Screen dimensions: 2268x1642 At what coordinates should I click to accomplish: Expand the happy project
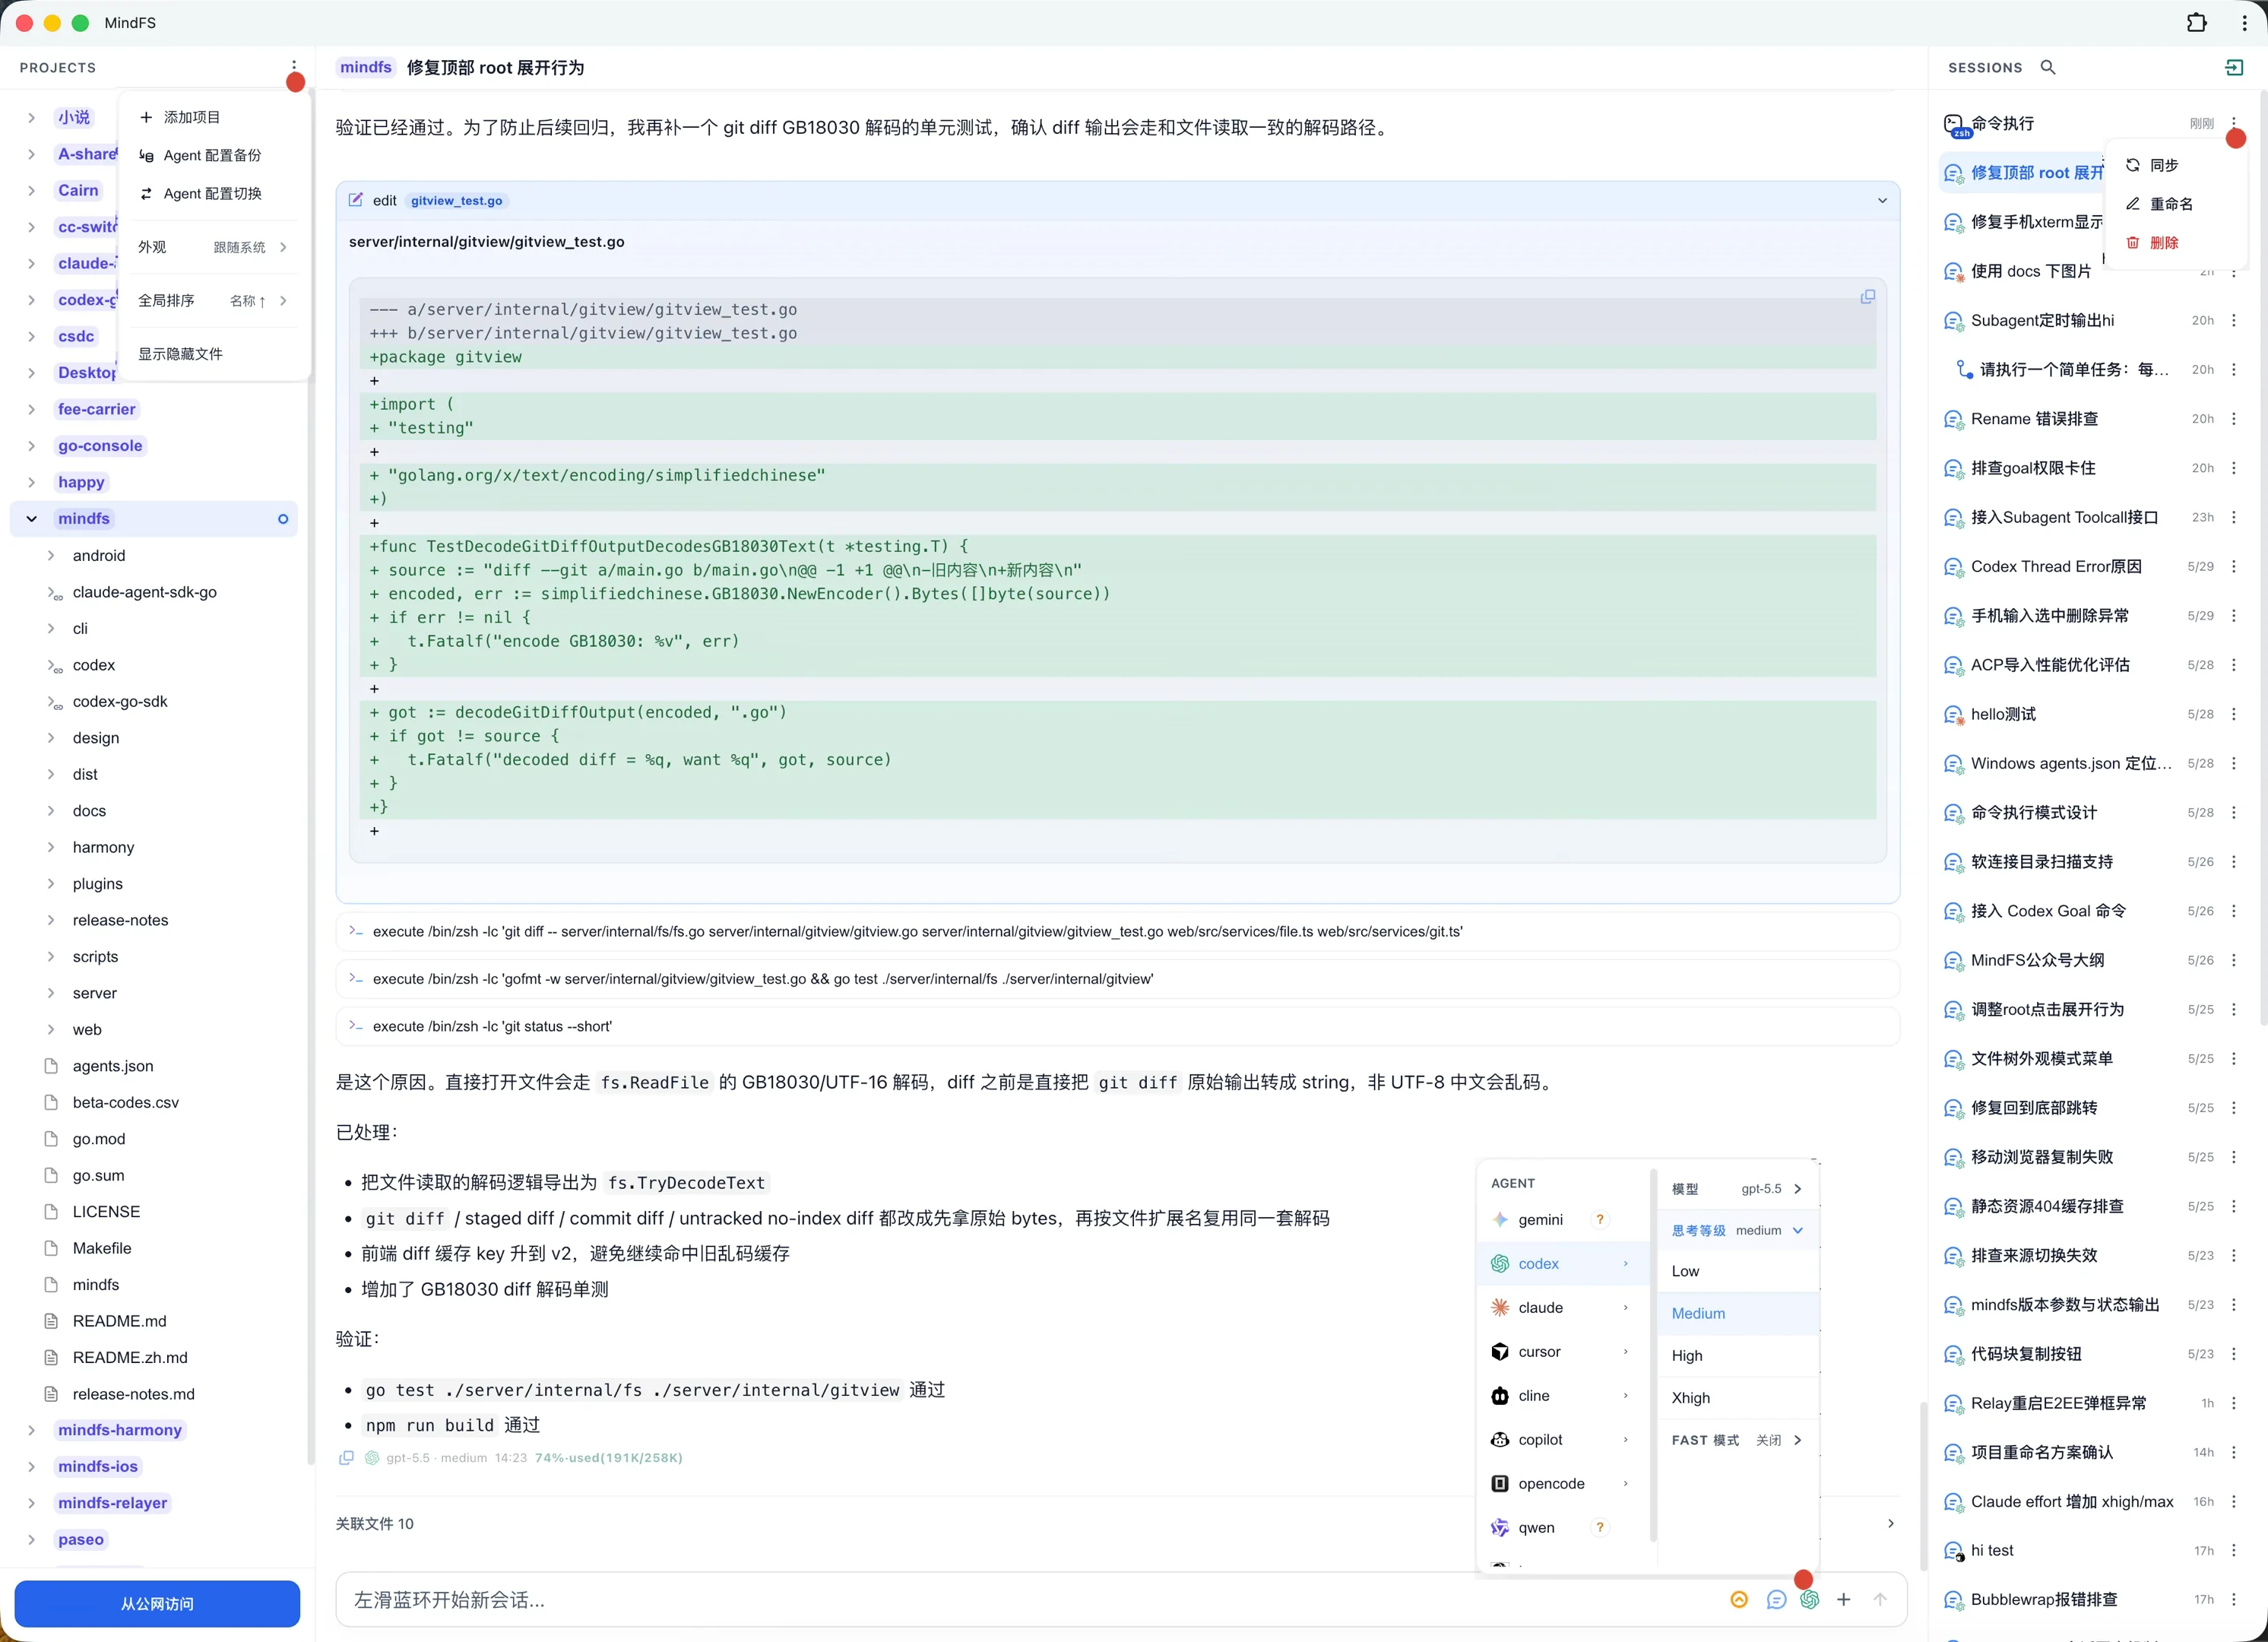tap(31, 482)
